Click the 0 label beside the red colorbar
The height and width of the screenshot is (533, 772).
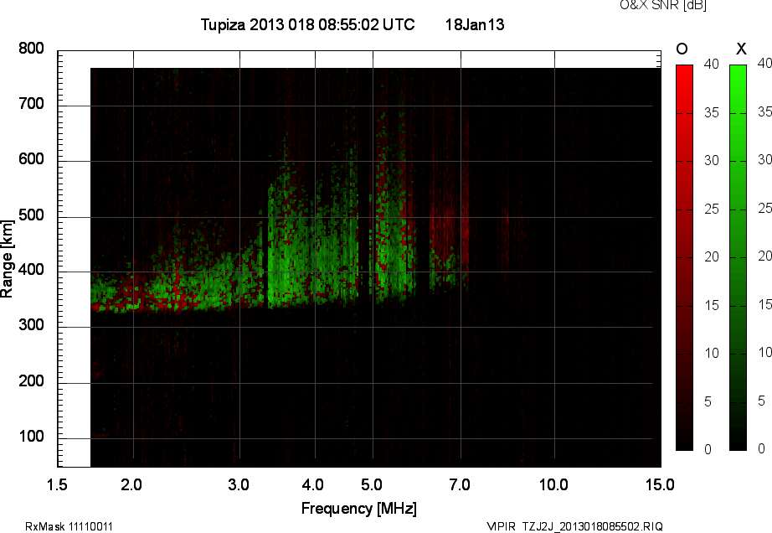click(x=708, y=449)
